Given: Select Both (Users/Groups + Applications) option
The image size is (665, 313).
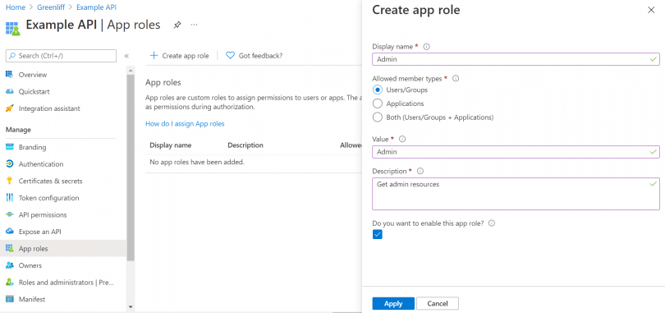Looking at the screenshot, I should [x=377, y=117].
